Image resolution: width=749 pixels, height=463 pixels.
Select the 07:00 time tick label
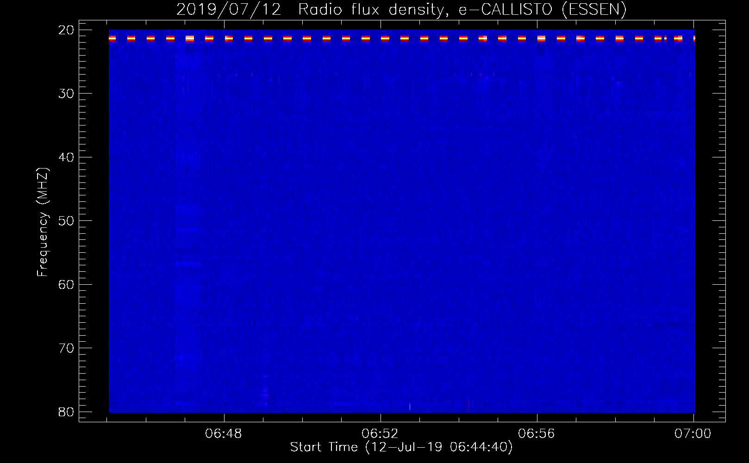(693, 433)
